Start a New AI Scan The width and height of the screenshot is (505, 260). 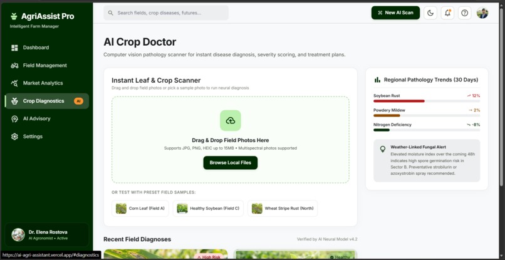(x=395, y=13)
